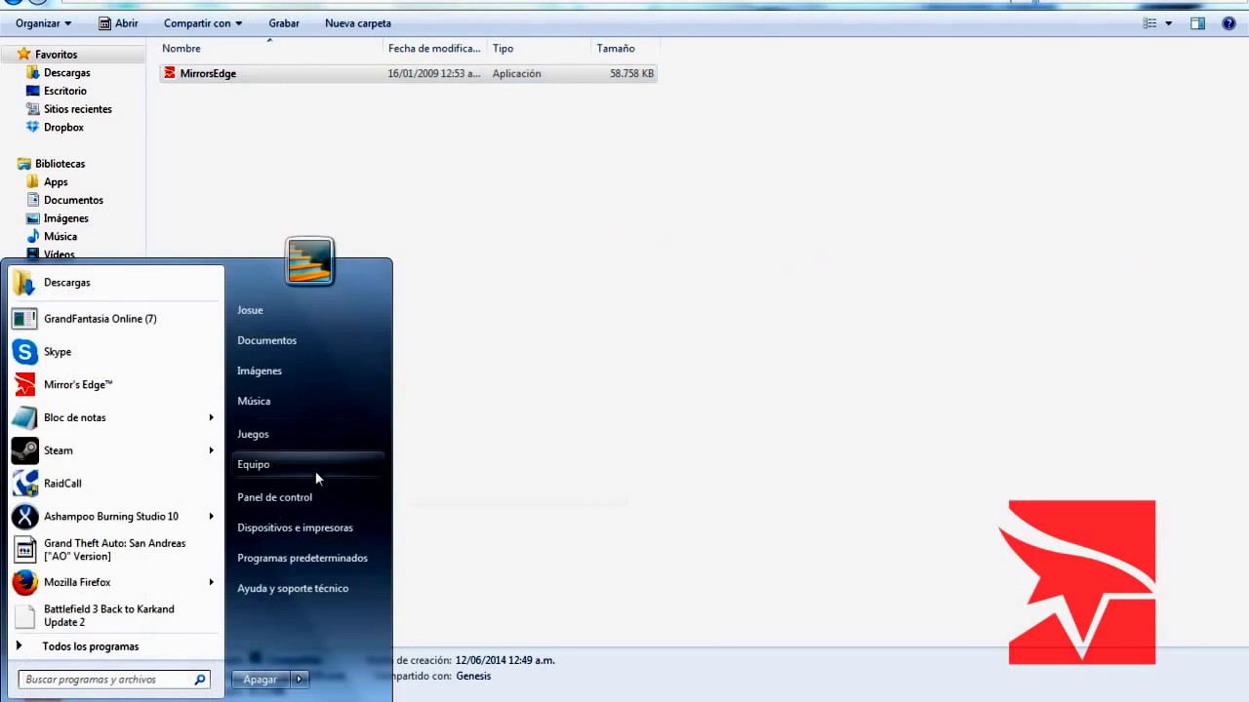Click the Escritorio icon in the Explorer sidebar

pos(33,92)
